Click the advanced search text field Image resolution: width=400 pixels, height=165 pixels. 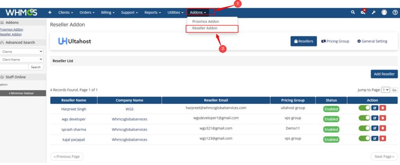click(14, 67)
